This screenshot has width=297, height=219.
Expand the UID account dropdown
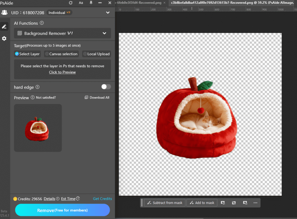pyautogui.click(x=107, y=12)
